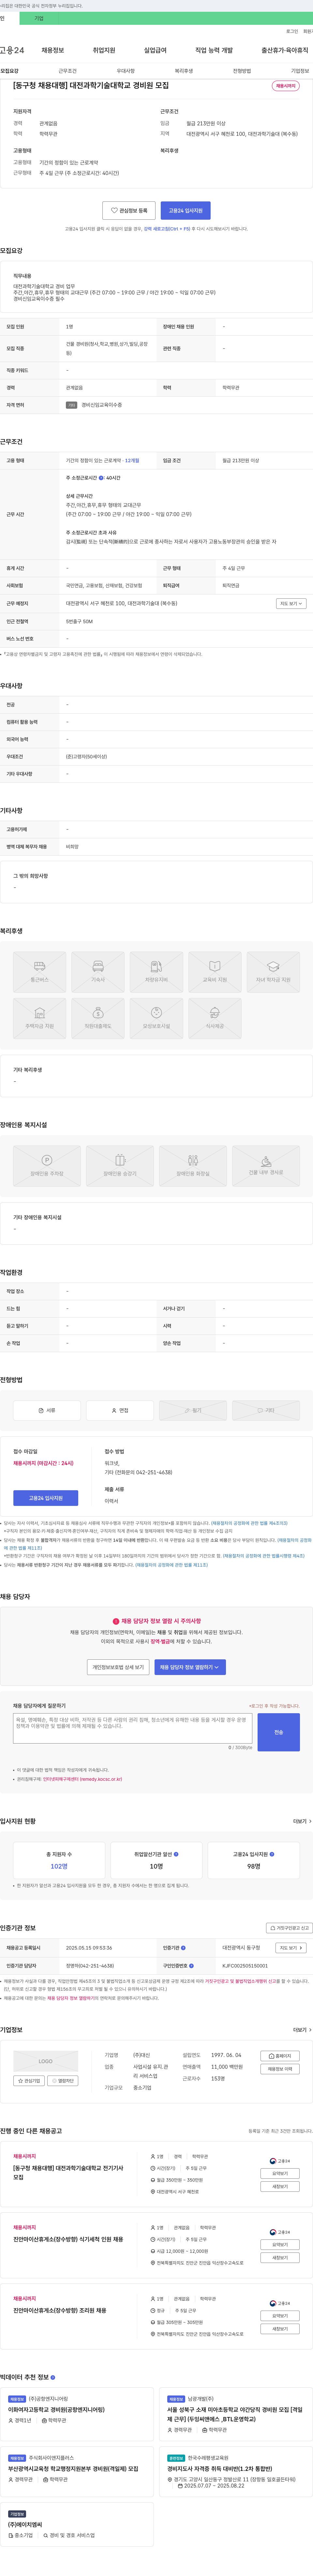Open the 실업급여 menu
Viewport: 313px width, 2576px height.
(155, 50)
